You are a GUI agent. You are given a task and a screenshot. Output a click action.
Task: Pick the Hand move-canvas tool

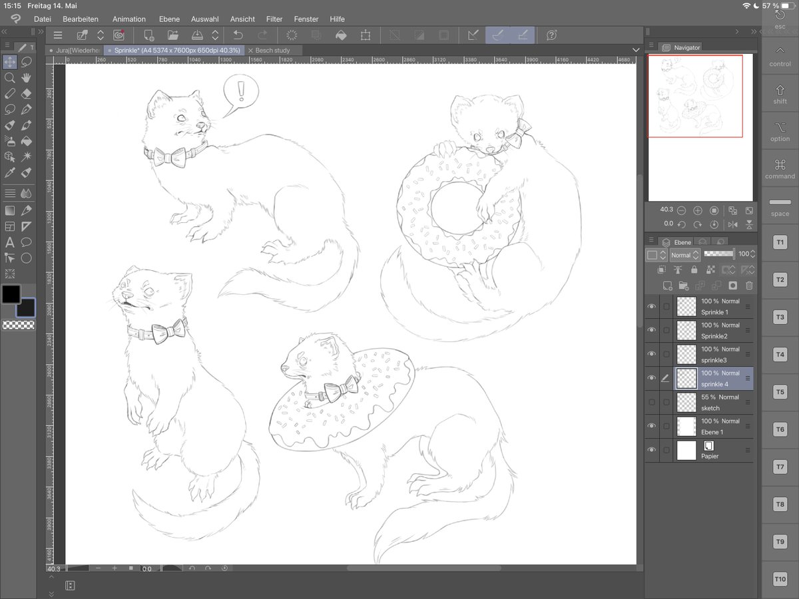pyautogui.click(x=27, y=78)
